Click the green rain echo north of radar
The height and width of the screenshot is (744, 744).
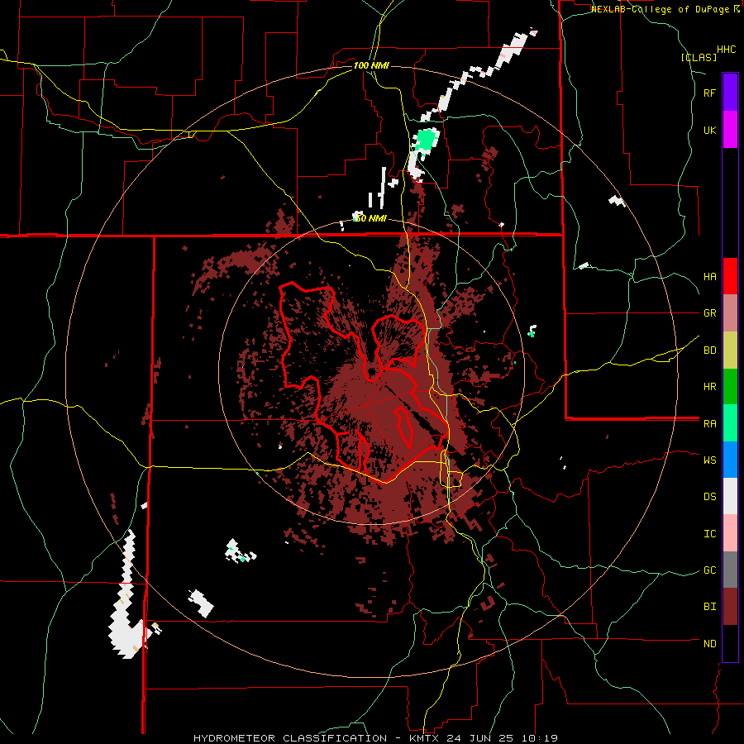pos(425,140)
